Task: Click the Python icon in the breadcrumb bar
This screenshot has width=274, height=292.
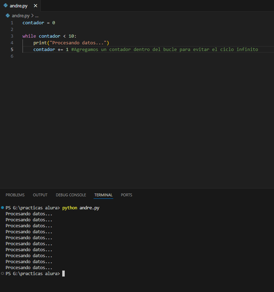Action: click(8, 16)
